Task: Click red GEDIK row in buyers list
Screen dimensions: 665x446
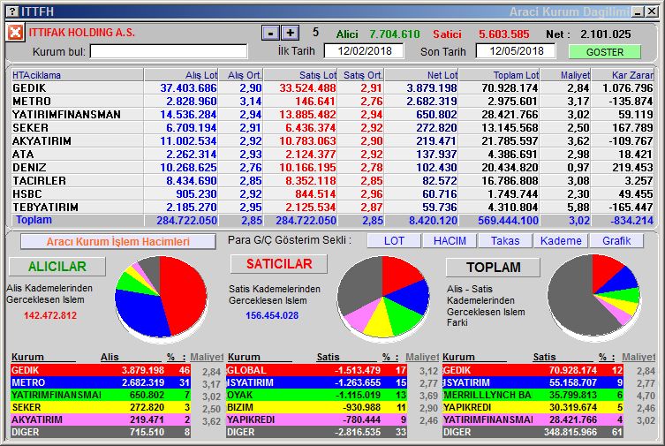Action: [x=101, y=370]
